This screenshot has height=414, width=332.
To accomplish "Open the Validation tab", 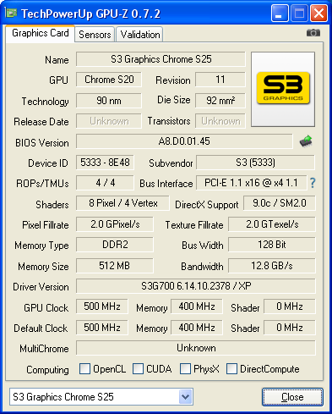I will (140, 35).
